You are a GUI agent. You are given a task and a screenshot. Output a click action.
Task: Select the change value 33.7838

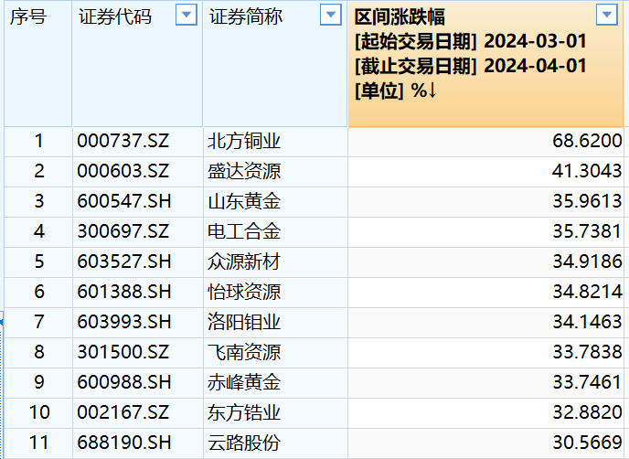pos(587,352)
